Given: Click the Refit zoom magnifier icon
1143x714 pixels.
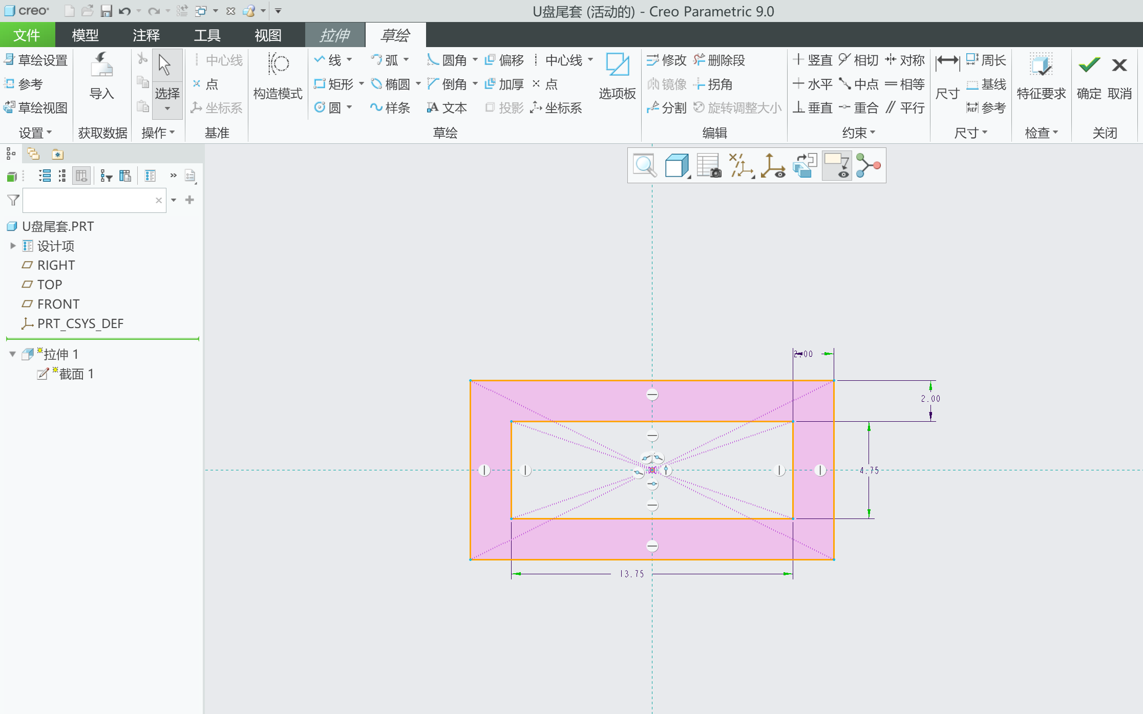Looking at the screenshot, I should coord(644,165).
